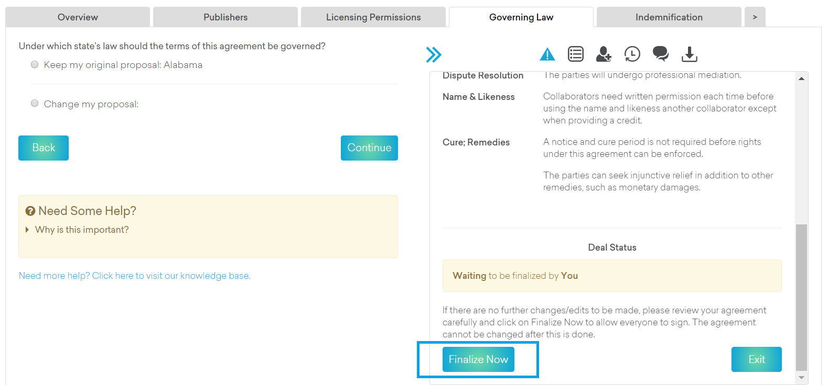Select the Change my proposal option

[35, 104]
